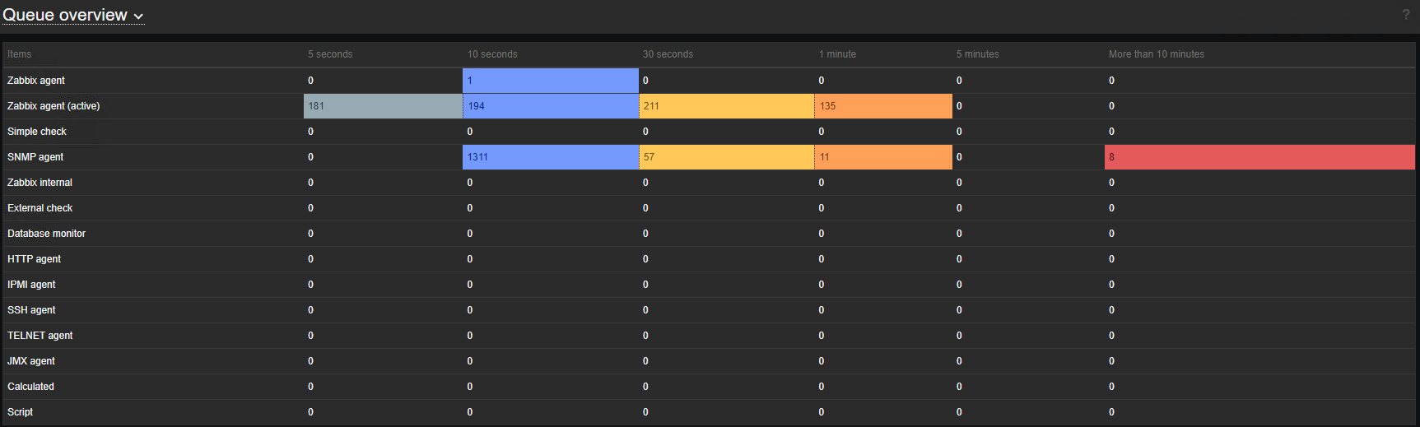Open the Queue overview title dropdown
The image size is (1420, 427).
(73, 16)
